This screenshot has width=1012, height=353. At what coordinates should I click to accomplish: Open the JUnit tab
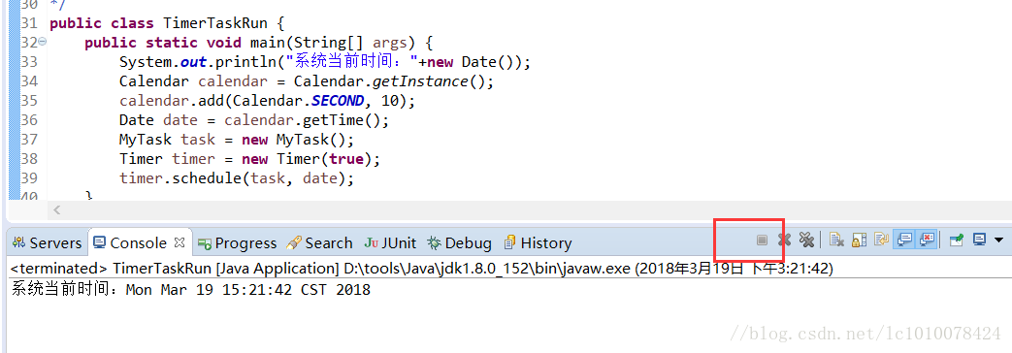click(390, 243)
